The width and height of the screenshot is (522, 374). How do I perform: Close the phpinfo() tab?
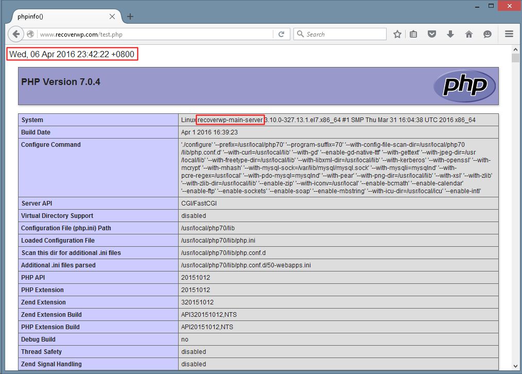point(112,16)
